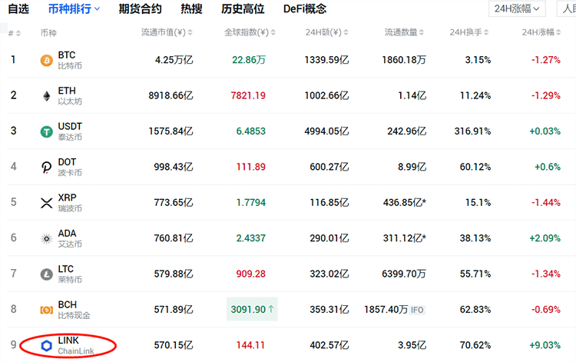This screenshot has width=576, height=362.
Task: Open the LINK ChainLink coin link
Action: click(76, 345)
